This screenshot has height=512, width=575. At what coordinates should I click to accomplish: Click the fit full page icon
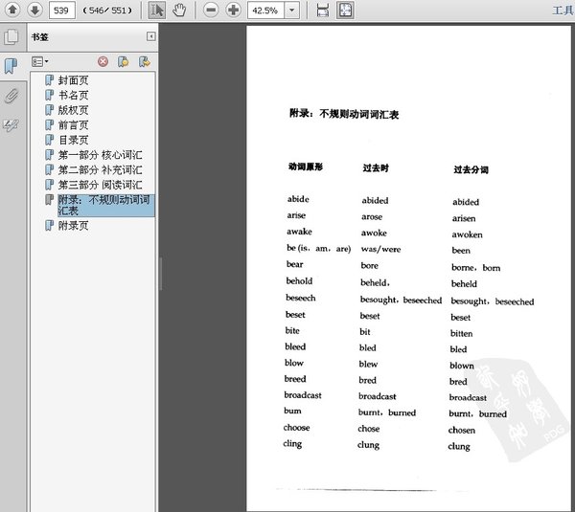[345, 11]
